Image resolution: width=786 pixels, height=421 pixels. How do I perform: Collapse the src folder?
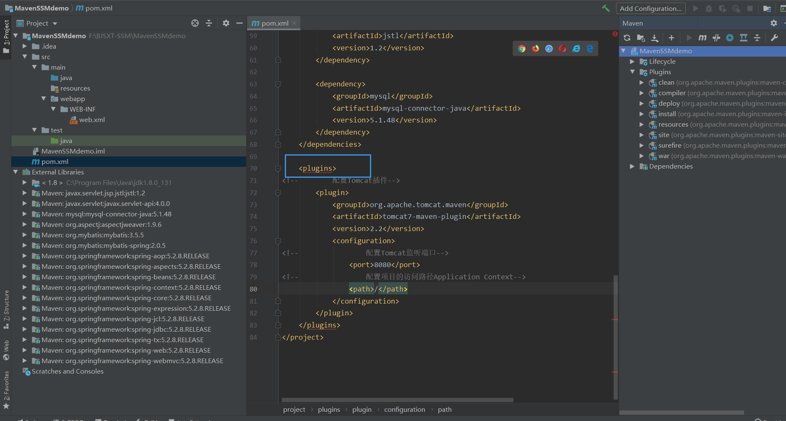point(25,57)
